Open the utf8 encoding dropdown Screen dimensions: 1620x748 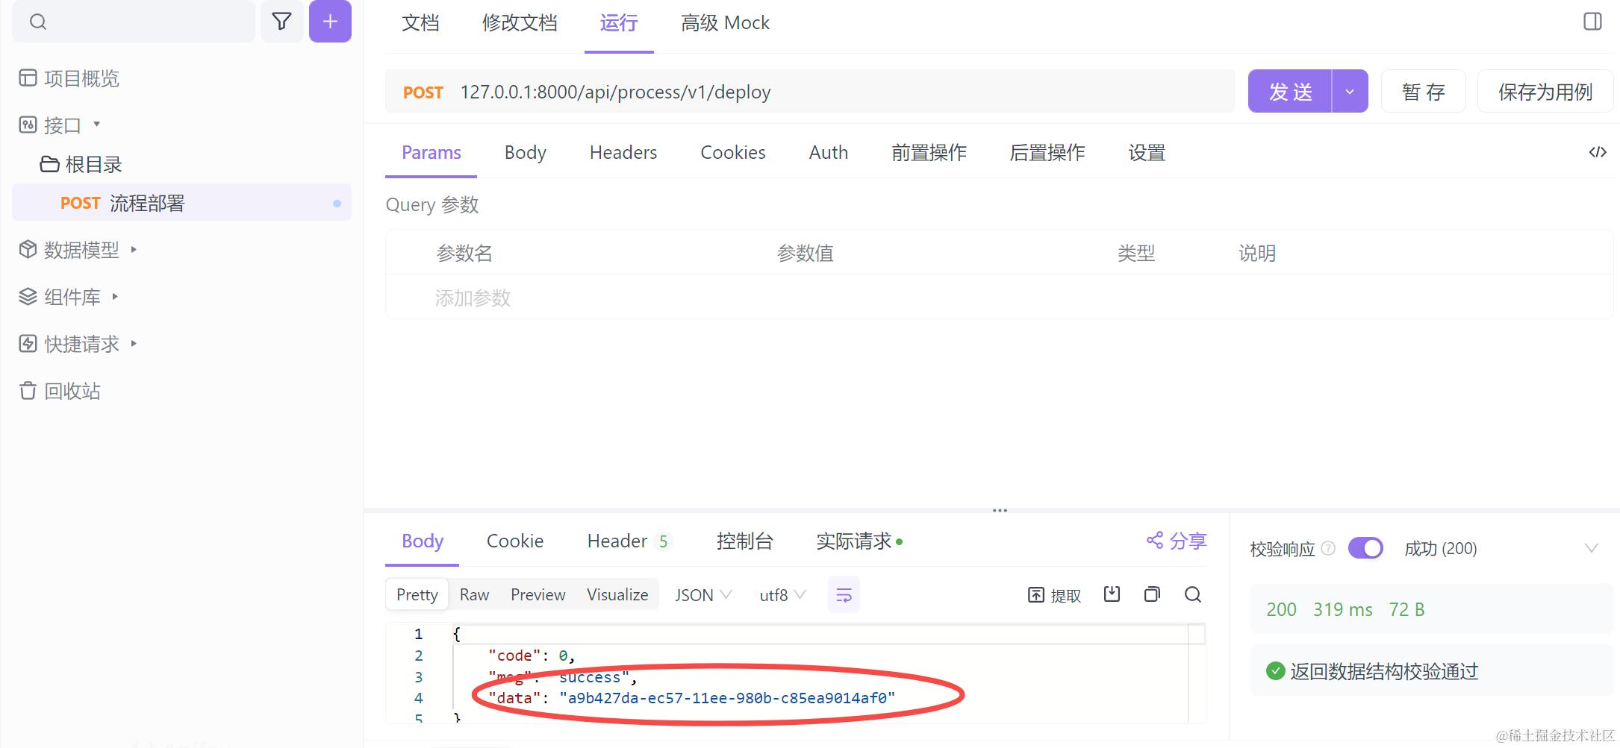[782, 595]
